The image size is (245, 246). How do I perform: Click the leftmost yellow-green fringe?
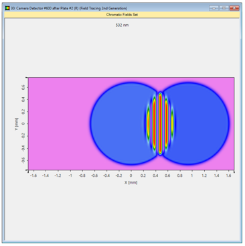(x=148, y=123)
